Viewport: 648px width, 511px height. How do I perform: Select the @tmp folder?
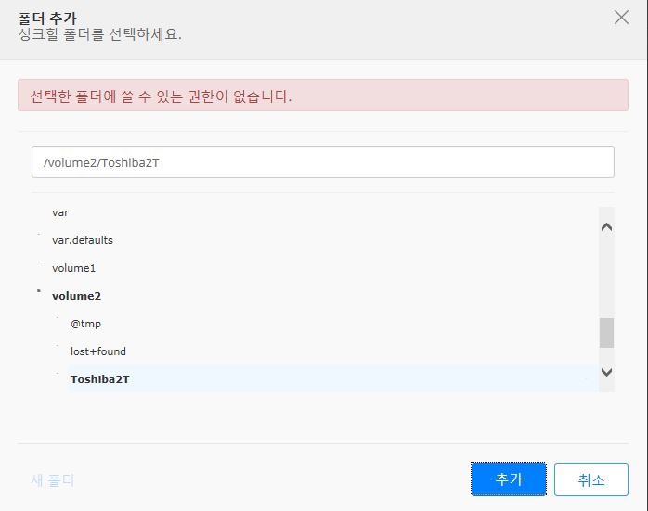[85, 324]
